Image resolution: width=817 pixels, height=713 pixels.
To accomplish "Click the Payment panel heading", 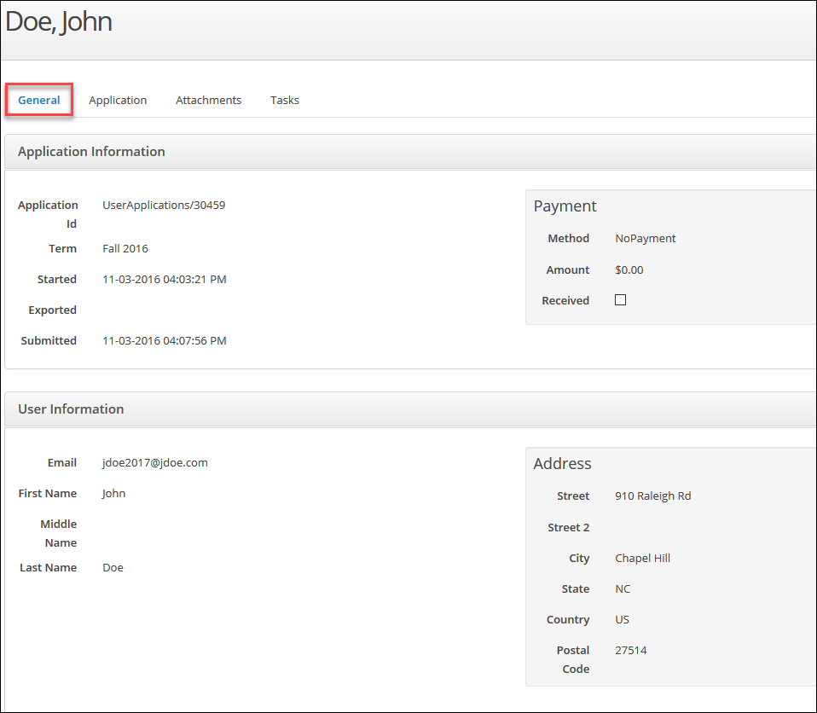I will pyautogui.click(x=565, y=206).
